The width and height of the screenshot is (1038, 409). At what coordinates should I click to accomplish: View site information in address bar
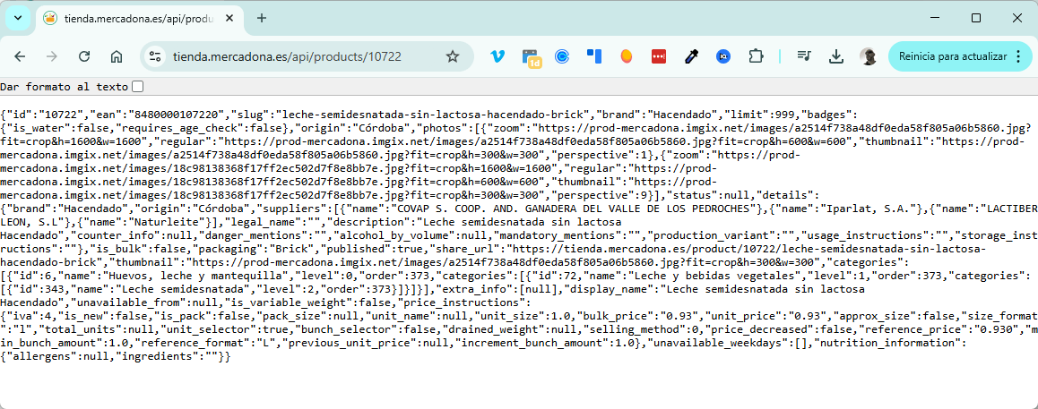155,56
